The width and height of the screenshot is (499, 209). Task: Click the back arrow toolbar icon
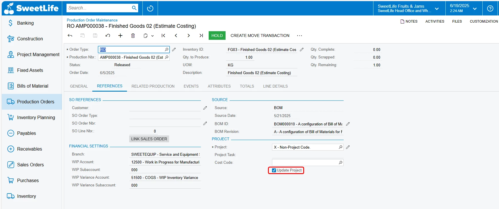pyautogui.click(x=70, y=36)
